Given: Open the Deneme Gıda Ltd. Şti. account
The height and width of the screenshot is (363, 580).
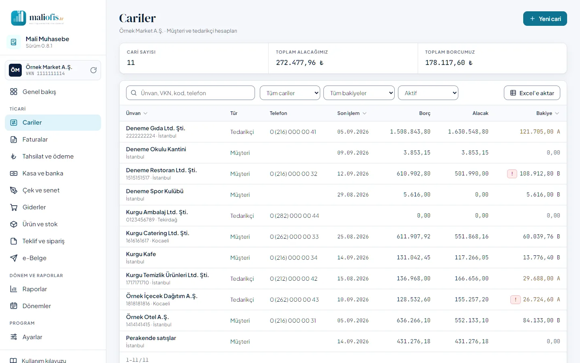Looking at the screenshot, I should (x=155, y=128).
